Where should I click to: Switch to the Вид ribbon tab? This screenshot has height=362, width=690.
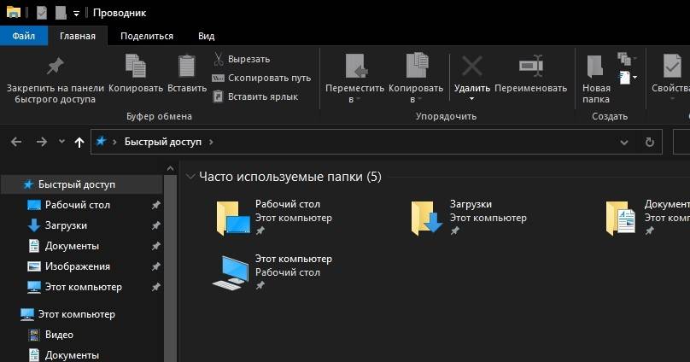[206, 36]
